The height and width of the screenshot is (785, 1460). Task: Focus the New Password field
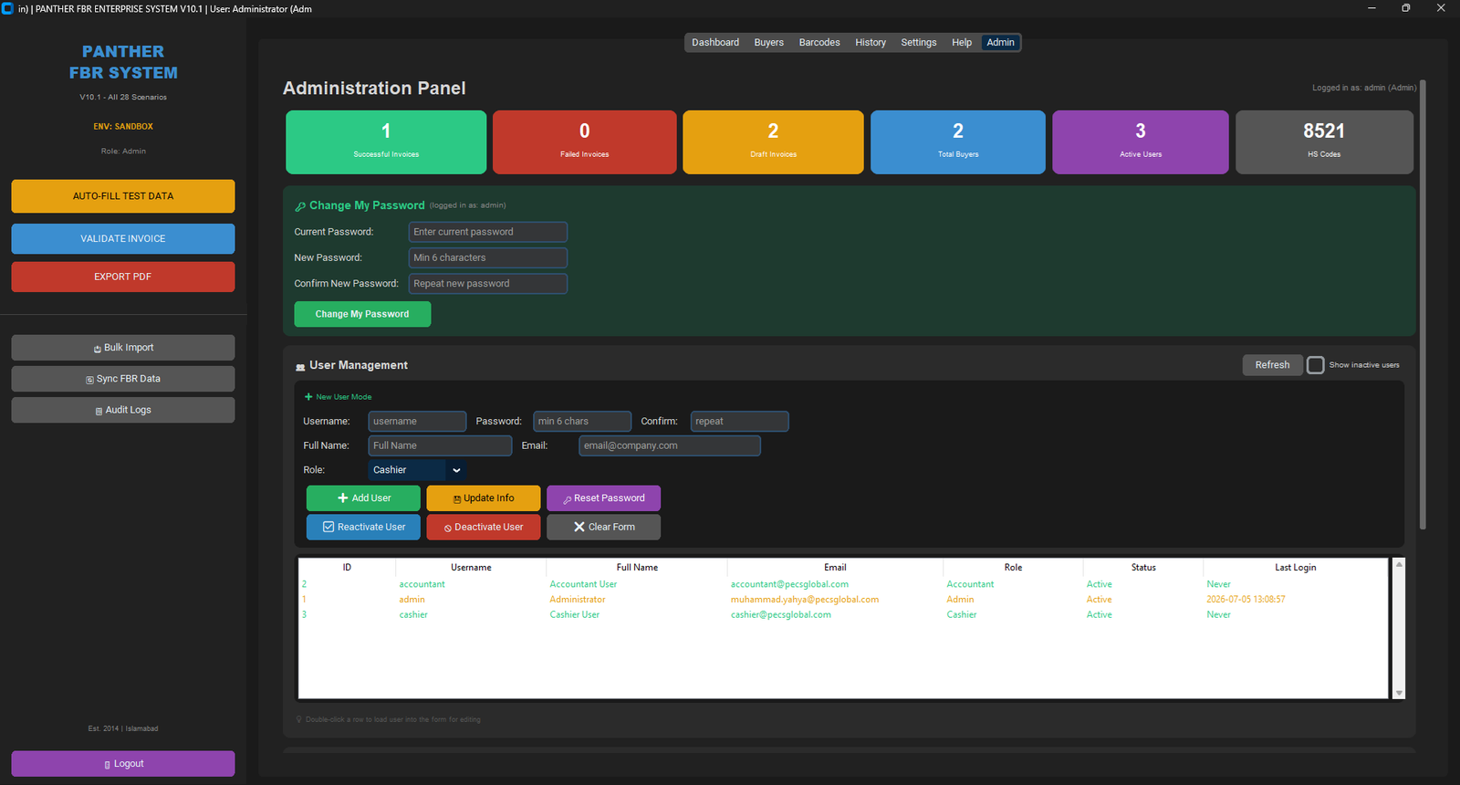(488, 258)
